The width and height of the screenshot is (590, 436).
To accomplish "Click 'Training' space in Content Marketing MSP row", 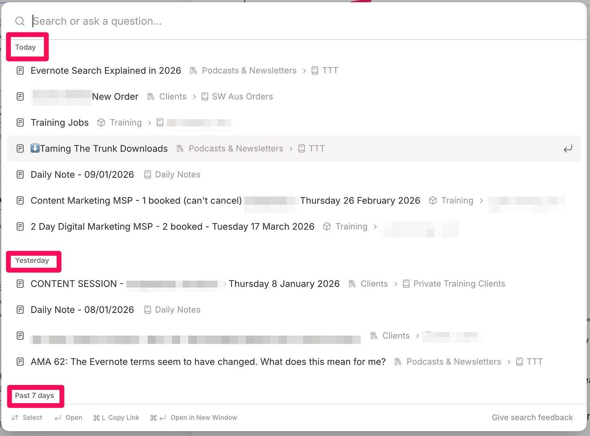I will pos(457,200).
